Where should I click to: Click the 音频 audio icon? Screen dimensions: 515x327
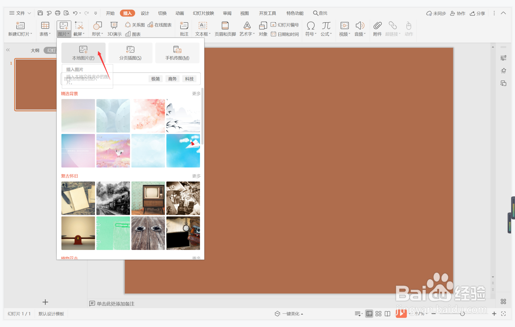(x=360, y=26)
